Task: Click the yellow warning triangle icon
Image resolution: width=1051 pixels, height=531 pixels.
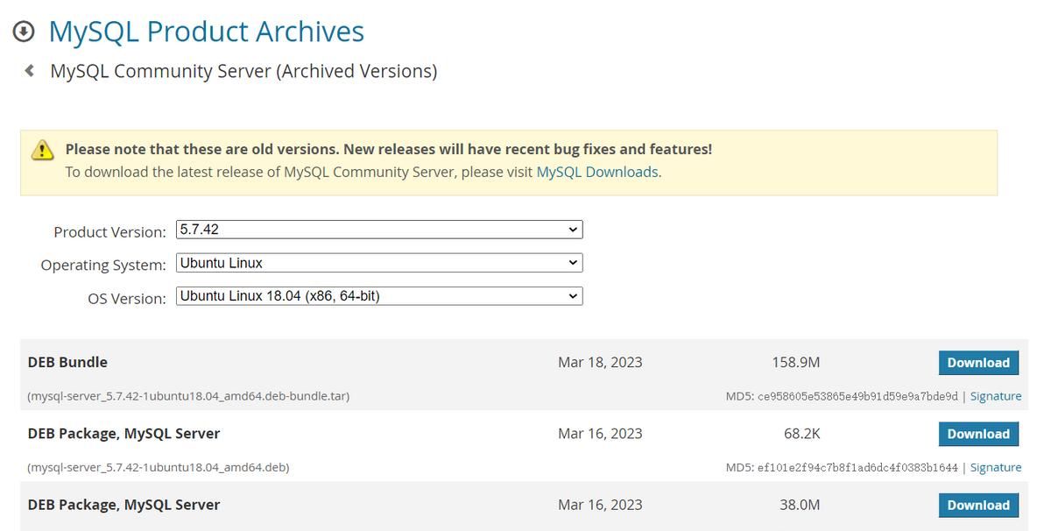Action: point(40,150)
